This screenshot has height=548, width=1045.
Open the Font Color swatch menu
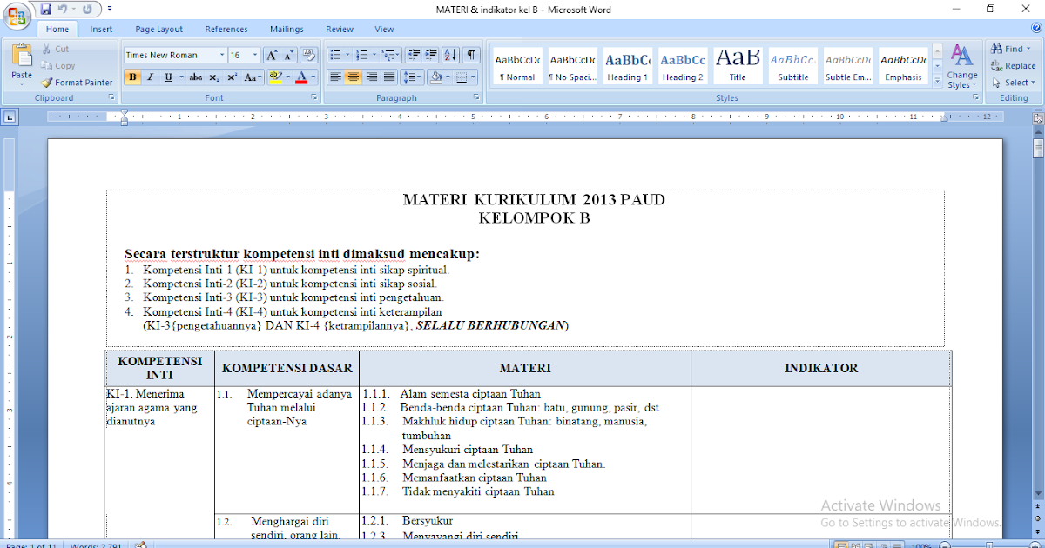[x=310, y=77]
